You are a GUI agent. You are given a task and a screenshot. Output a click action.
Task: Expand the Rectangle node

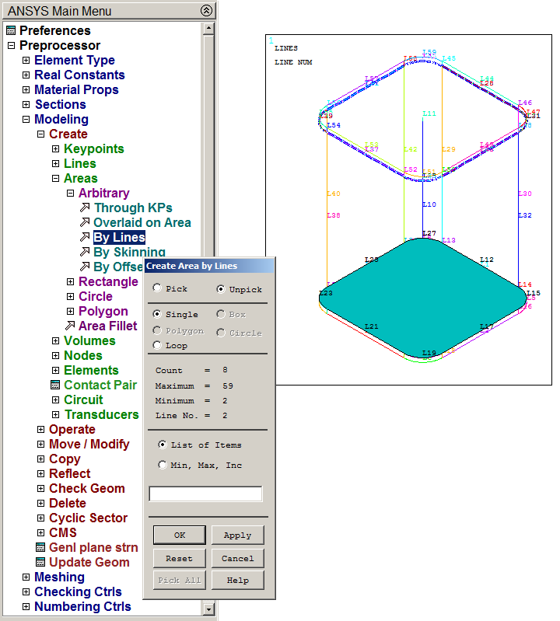70,281
